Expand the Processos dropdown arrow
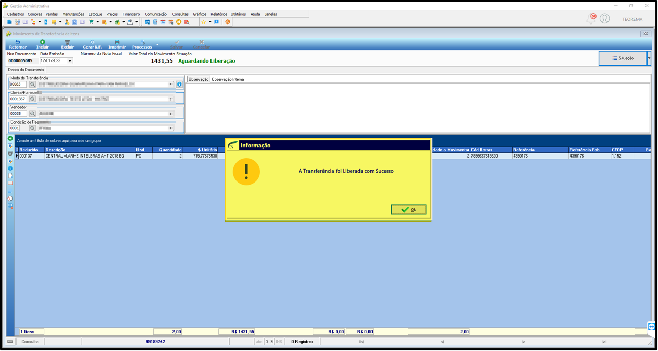 coord(157,44)
